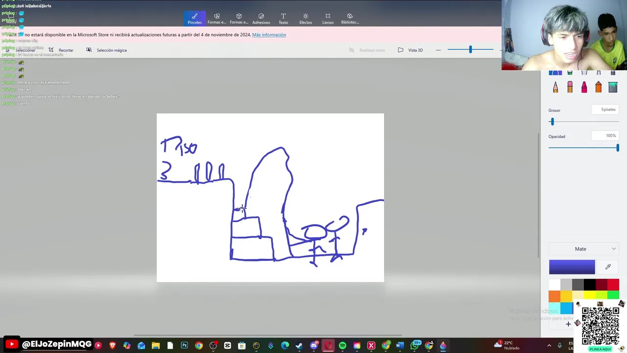The width and height of the screenshot is (627, 353).
Task: Open the Biblioteca 3D tab
Action: (x=350, y=19)
